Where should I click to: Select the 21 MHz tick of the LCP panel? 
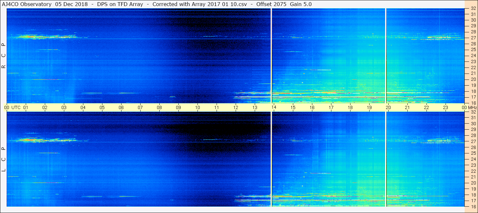473,177
